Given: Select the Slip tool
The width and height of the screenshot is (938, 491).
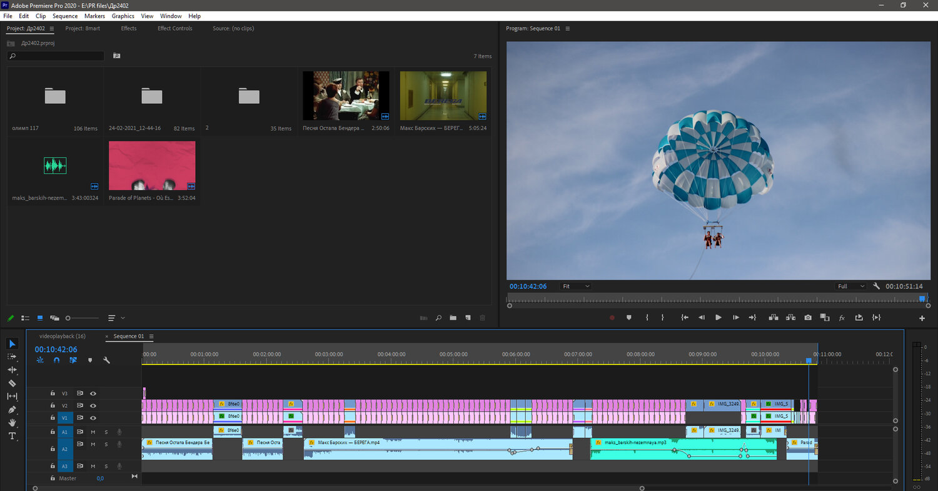Looking at the screenshot, I should click(13, 396).
